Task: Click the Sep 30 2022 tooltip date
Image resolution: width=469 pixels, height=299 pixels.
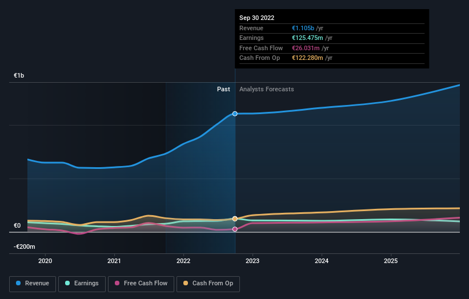Action: point(256,18)
